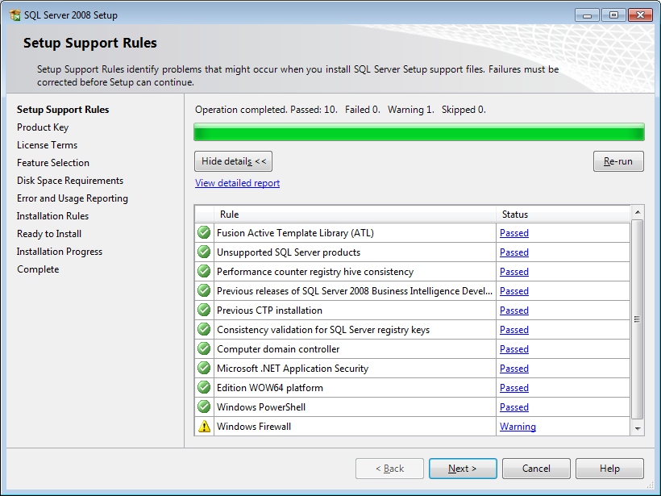Click the Status column header
This screenshot has height=496, width=661.
tap(563, 215)
